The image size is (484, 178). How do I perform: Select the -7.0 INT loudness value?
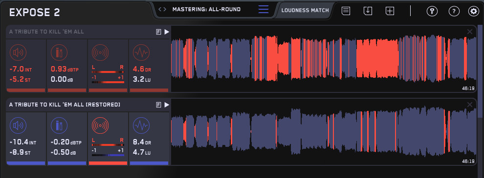click(x=21, y=70)
